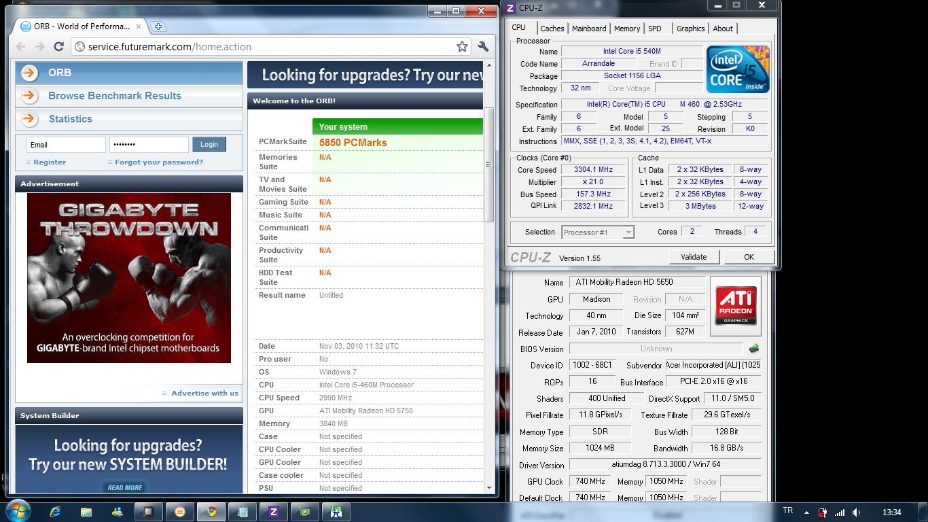Open the Windows Start menu
The width and height of the screenshot is (928, 522).
[18, 511]
